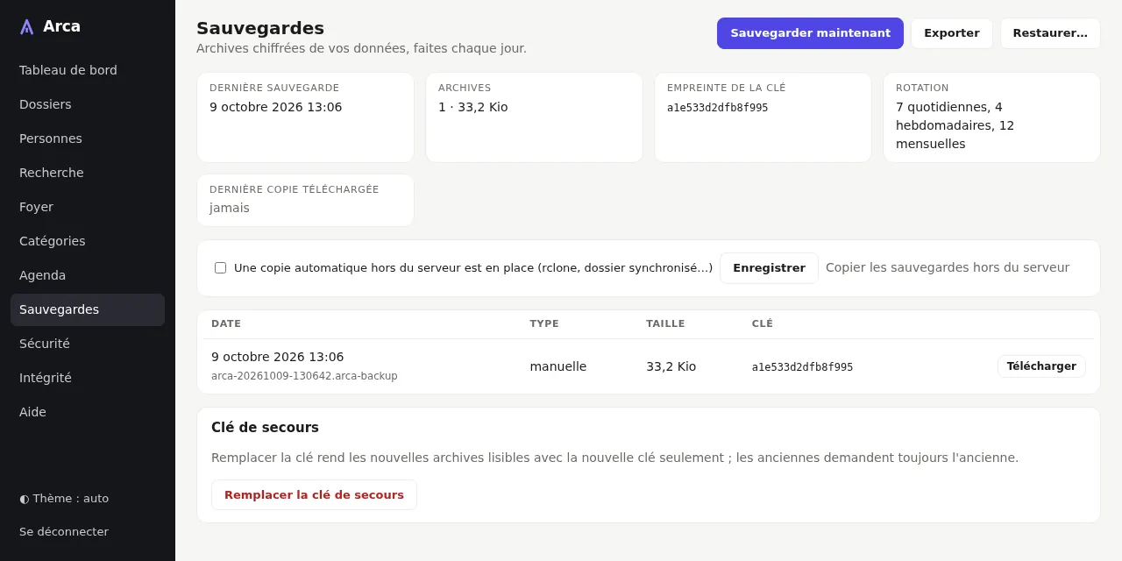
Task: Click the Exporter button
Action: [x=952, y=33]
